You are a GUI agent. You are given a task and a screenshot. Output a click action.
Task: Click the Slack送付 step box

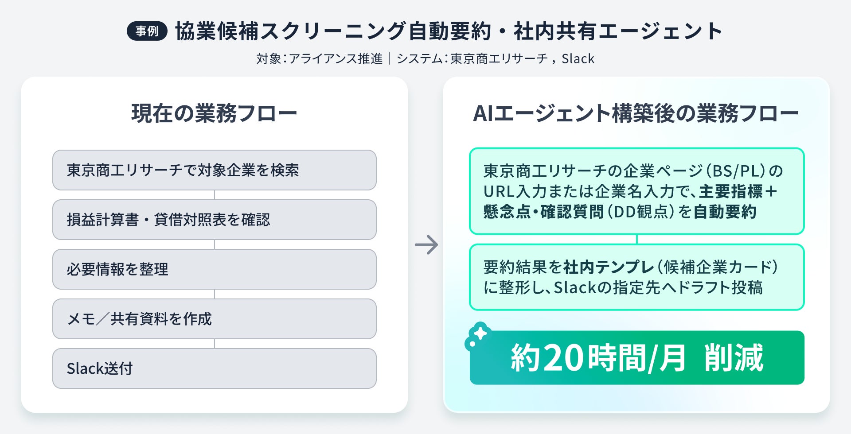(215, 368)
